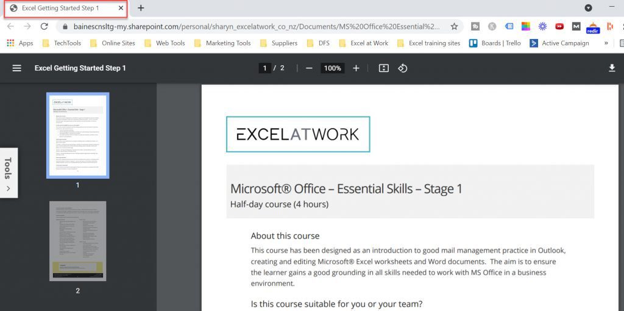Select the page 1 thumbnail

point(77,135)
